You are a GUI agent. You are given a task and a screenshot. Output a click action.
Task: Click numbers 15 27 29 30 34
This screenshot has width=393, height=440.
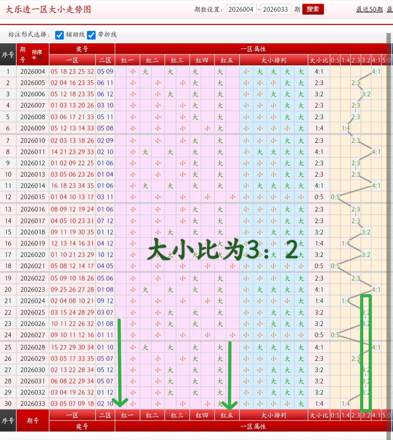point(72,347)
